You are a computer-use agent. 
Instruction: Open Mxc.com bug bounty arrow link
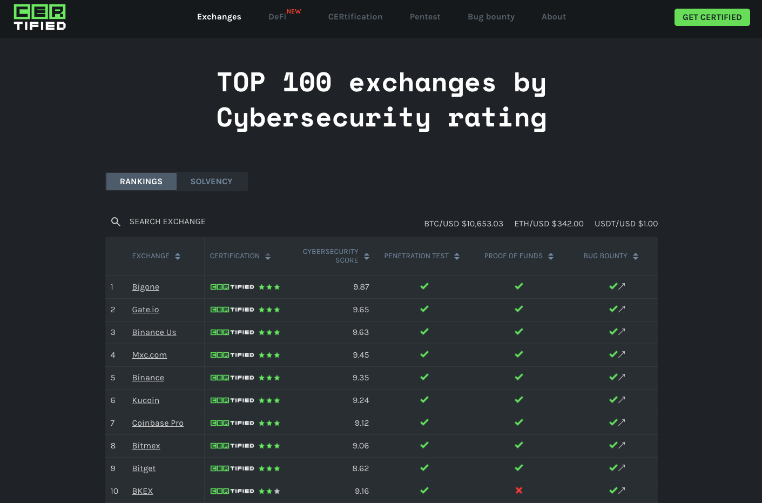click(622, 354)
